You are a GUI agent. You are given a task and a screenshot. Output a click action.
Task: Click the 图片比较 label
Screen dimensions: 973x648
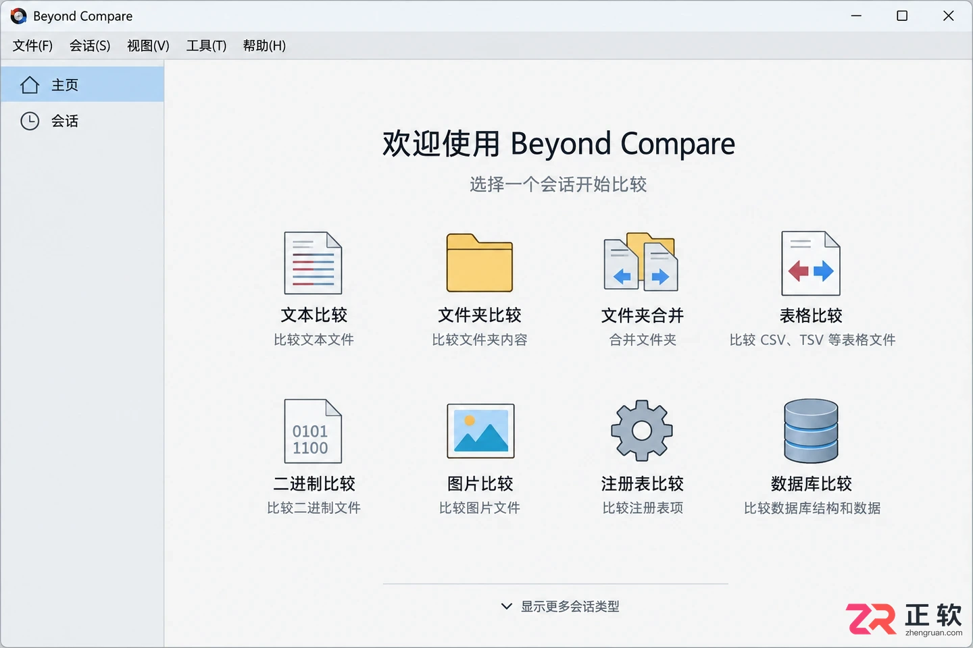(480, 483)
